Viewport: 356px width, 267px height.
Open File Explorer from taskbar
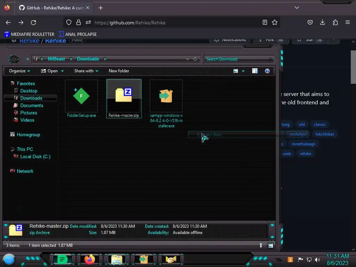coord(117,259)
